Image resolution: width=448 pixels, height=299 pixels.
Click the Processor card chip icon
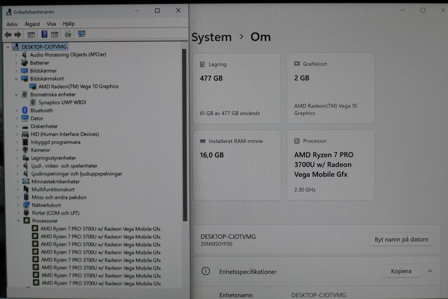(x=297, y=141)
